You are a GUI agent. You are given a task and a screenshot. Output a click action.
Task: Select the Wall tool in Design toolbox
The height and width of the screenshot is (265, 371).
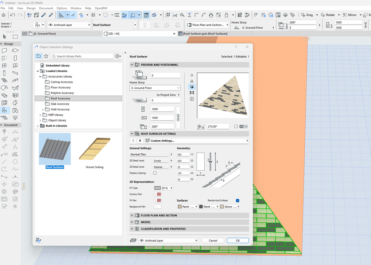point(4,50)
